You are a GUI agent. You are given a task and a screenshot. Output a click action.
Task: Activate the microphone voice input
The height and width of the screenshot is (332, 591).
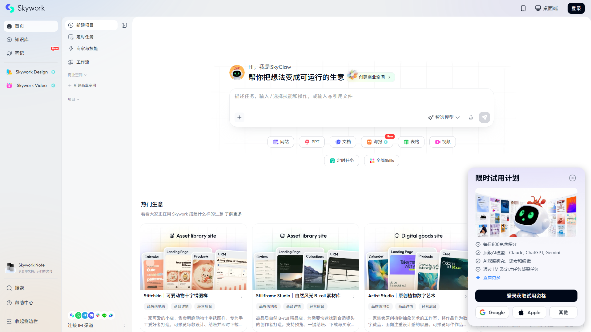(x=471, y=117)
